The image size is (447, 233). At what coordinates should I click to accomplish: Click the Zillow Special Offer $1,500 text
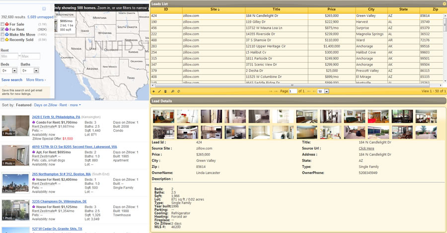pyautogui.click(x=53, y=139)
